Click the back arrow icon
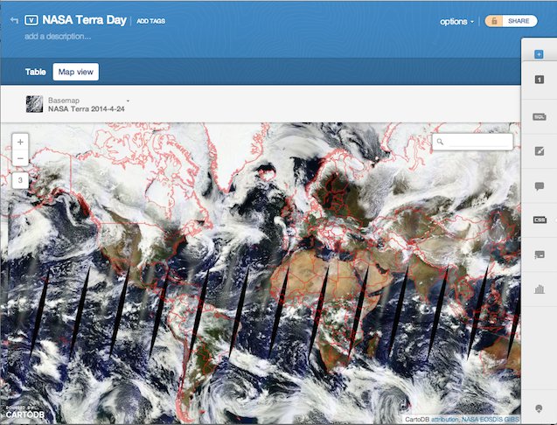This screenshot has width=557, height=425. pos(14,20)
